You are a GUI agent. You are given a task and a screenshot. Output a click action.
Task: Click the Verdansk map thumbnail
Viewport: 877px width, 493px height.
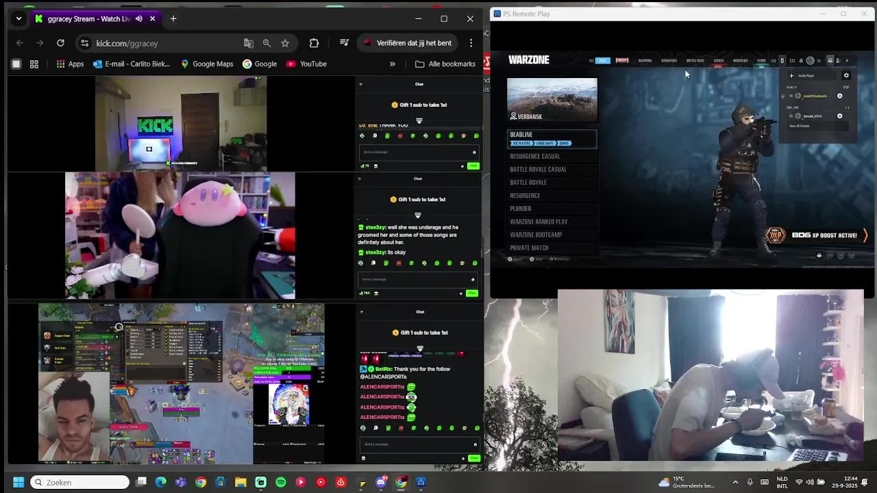tap(552, 100)
